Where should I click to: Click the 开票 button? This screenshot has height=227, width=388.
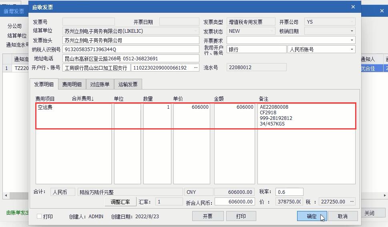207,216
